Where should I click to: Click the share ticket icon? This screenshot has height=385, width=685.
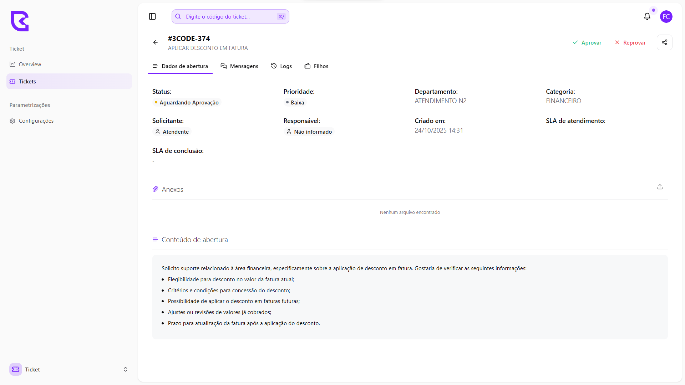tap(664, 42)
